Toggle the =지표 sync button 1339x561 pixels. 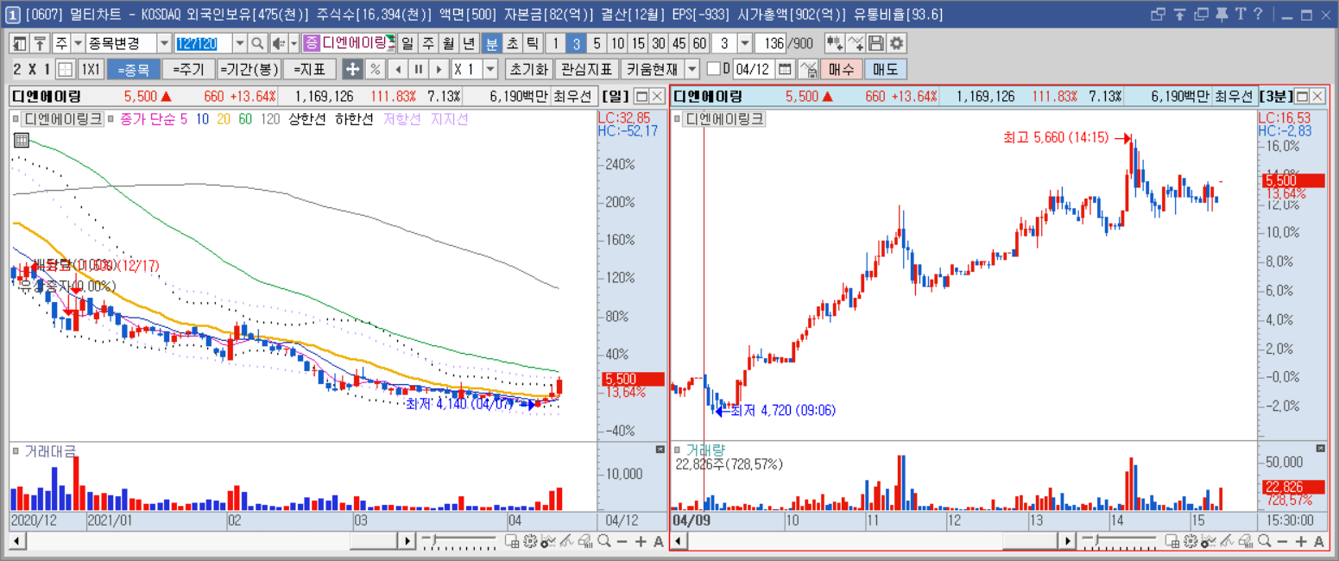(309, 69)
